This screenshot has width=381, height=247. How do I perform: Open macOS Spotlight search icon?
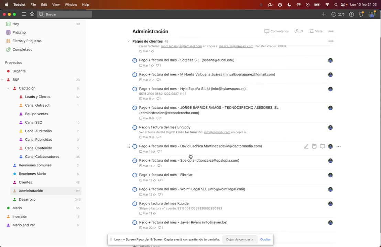point(336,4)
